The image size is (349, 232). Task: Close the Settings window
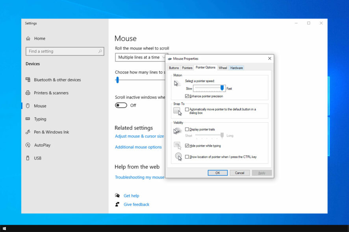tap(321, 23)
